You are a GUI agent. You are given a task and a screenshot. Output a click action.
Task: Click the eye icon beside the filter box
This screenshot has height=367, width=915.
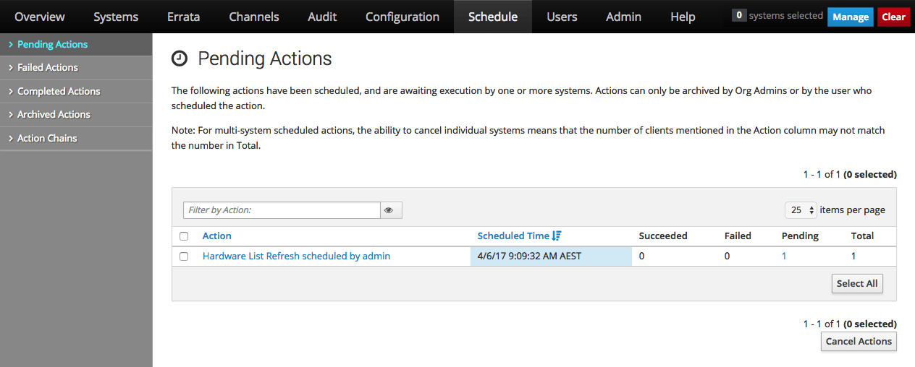(x=391, y=210)
